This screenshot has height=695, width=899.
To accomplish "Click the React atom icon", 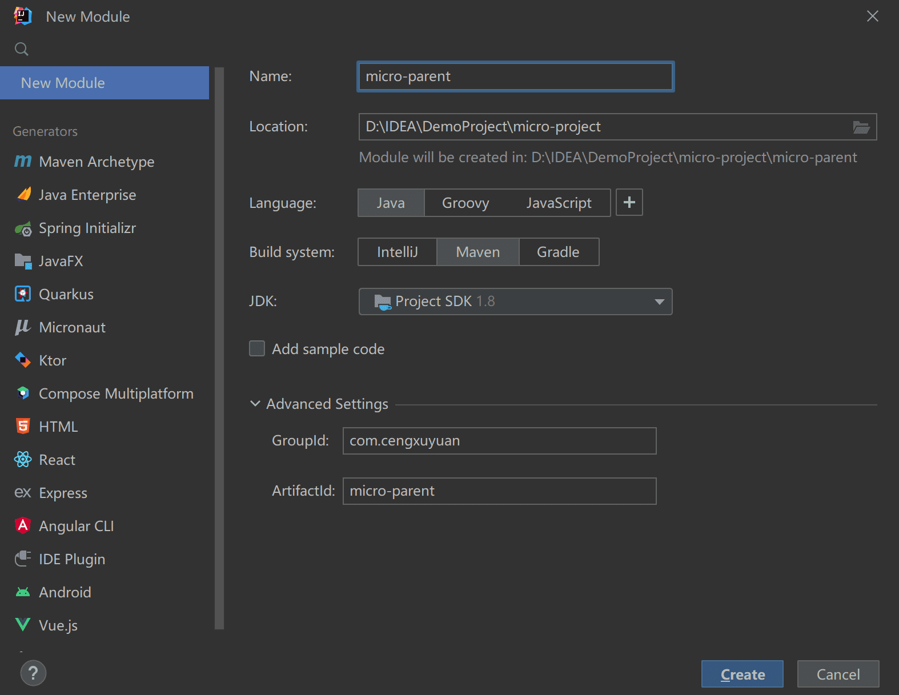I will click(x=23, y=459).
